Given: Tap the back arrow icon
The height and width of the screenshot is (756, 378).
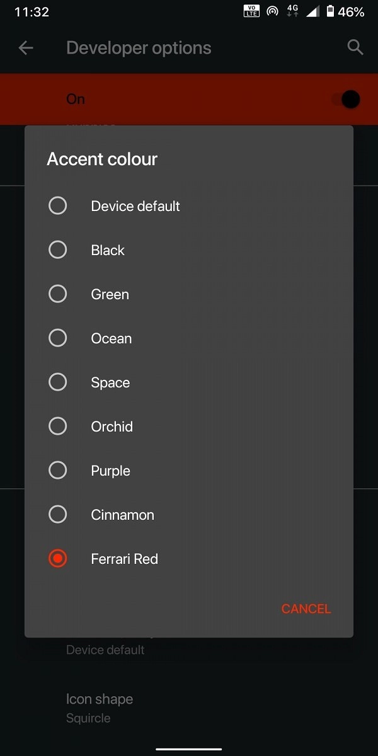Looking at the screenshot, I should pos(26,48).
